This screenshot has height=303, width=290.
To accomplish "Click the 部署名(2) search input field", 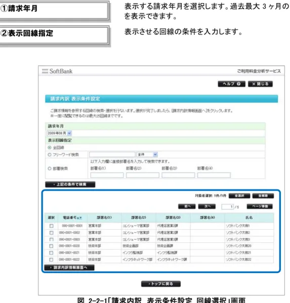I will tap(143, 175).
